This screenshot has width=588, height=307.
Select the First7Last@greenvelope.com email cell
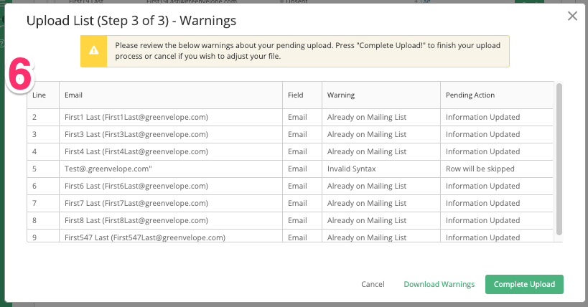[x=171, y=204]
